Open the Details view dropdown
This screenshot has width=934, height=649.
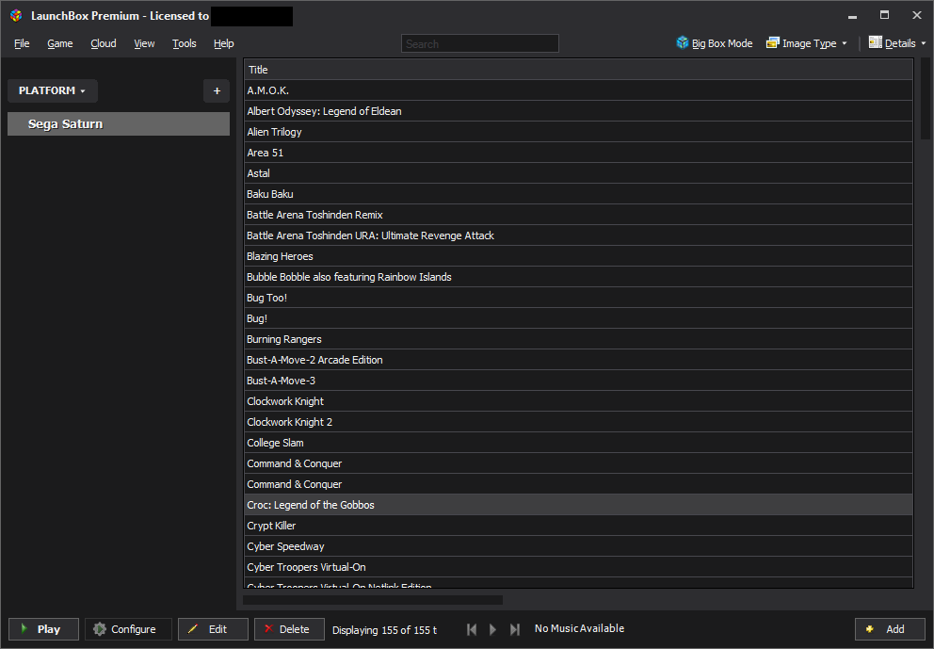(897, 43)
